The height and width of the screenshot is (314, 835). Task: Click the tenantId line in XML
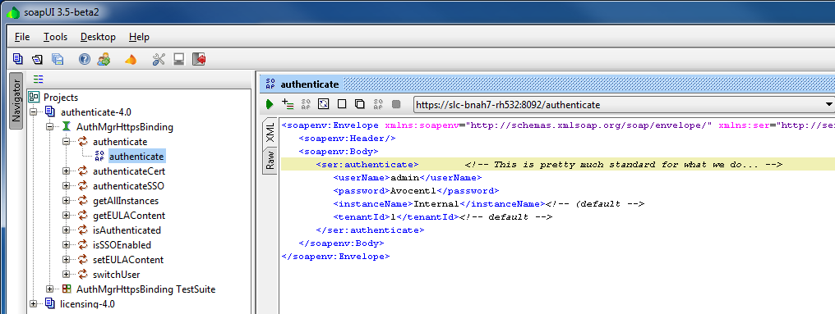click(442, 216)
